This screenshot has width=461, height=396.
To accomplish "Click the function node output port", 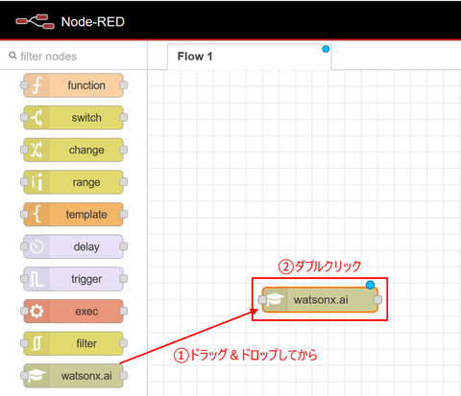I will click(124, 85).
